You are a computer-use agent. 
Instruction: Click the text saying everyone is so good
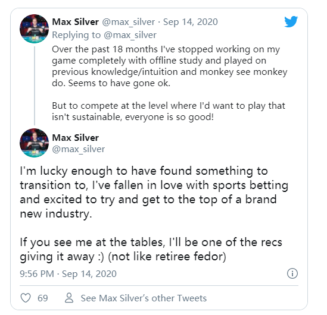click(169, 117)
